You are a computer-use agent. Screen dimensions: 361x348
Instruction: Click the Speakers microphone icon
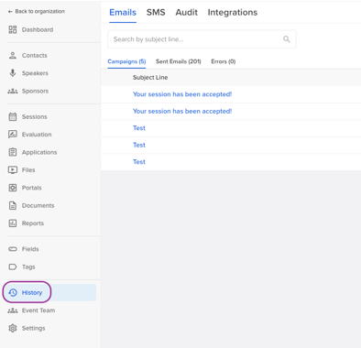point(13,73)
